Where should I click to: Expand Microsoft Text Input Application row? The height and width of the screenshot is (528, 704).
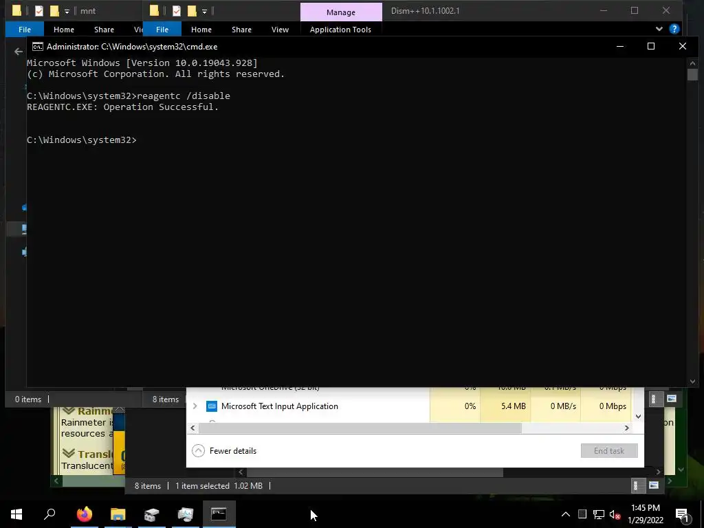tap(195, 406)
